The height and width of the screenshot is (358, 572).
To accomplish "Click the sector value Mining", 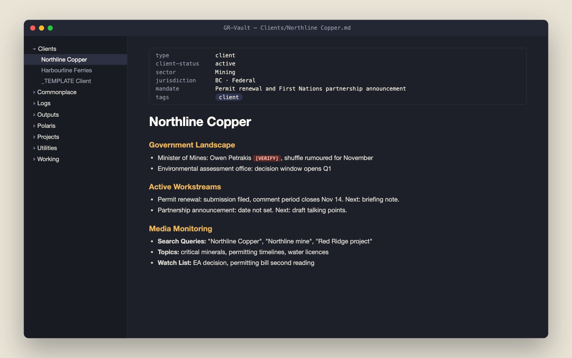I will [225, 72].
